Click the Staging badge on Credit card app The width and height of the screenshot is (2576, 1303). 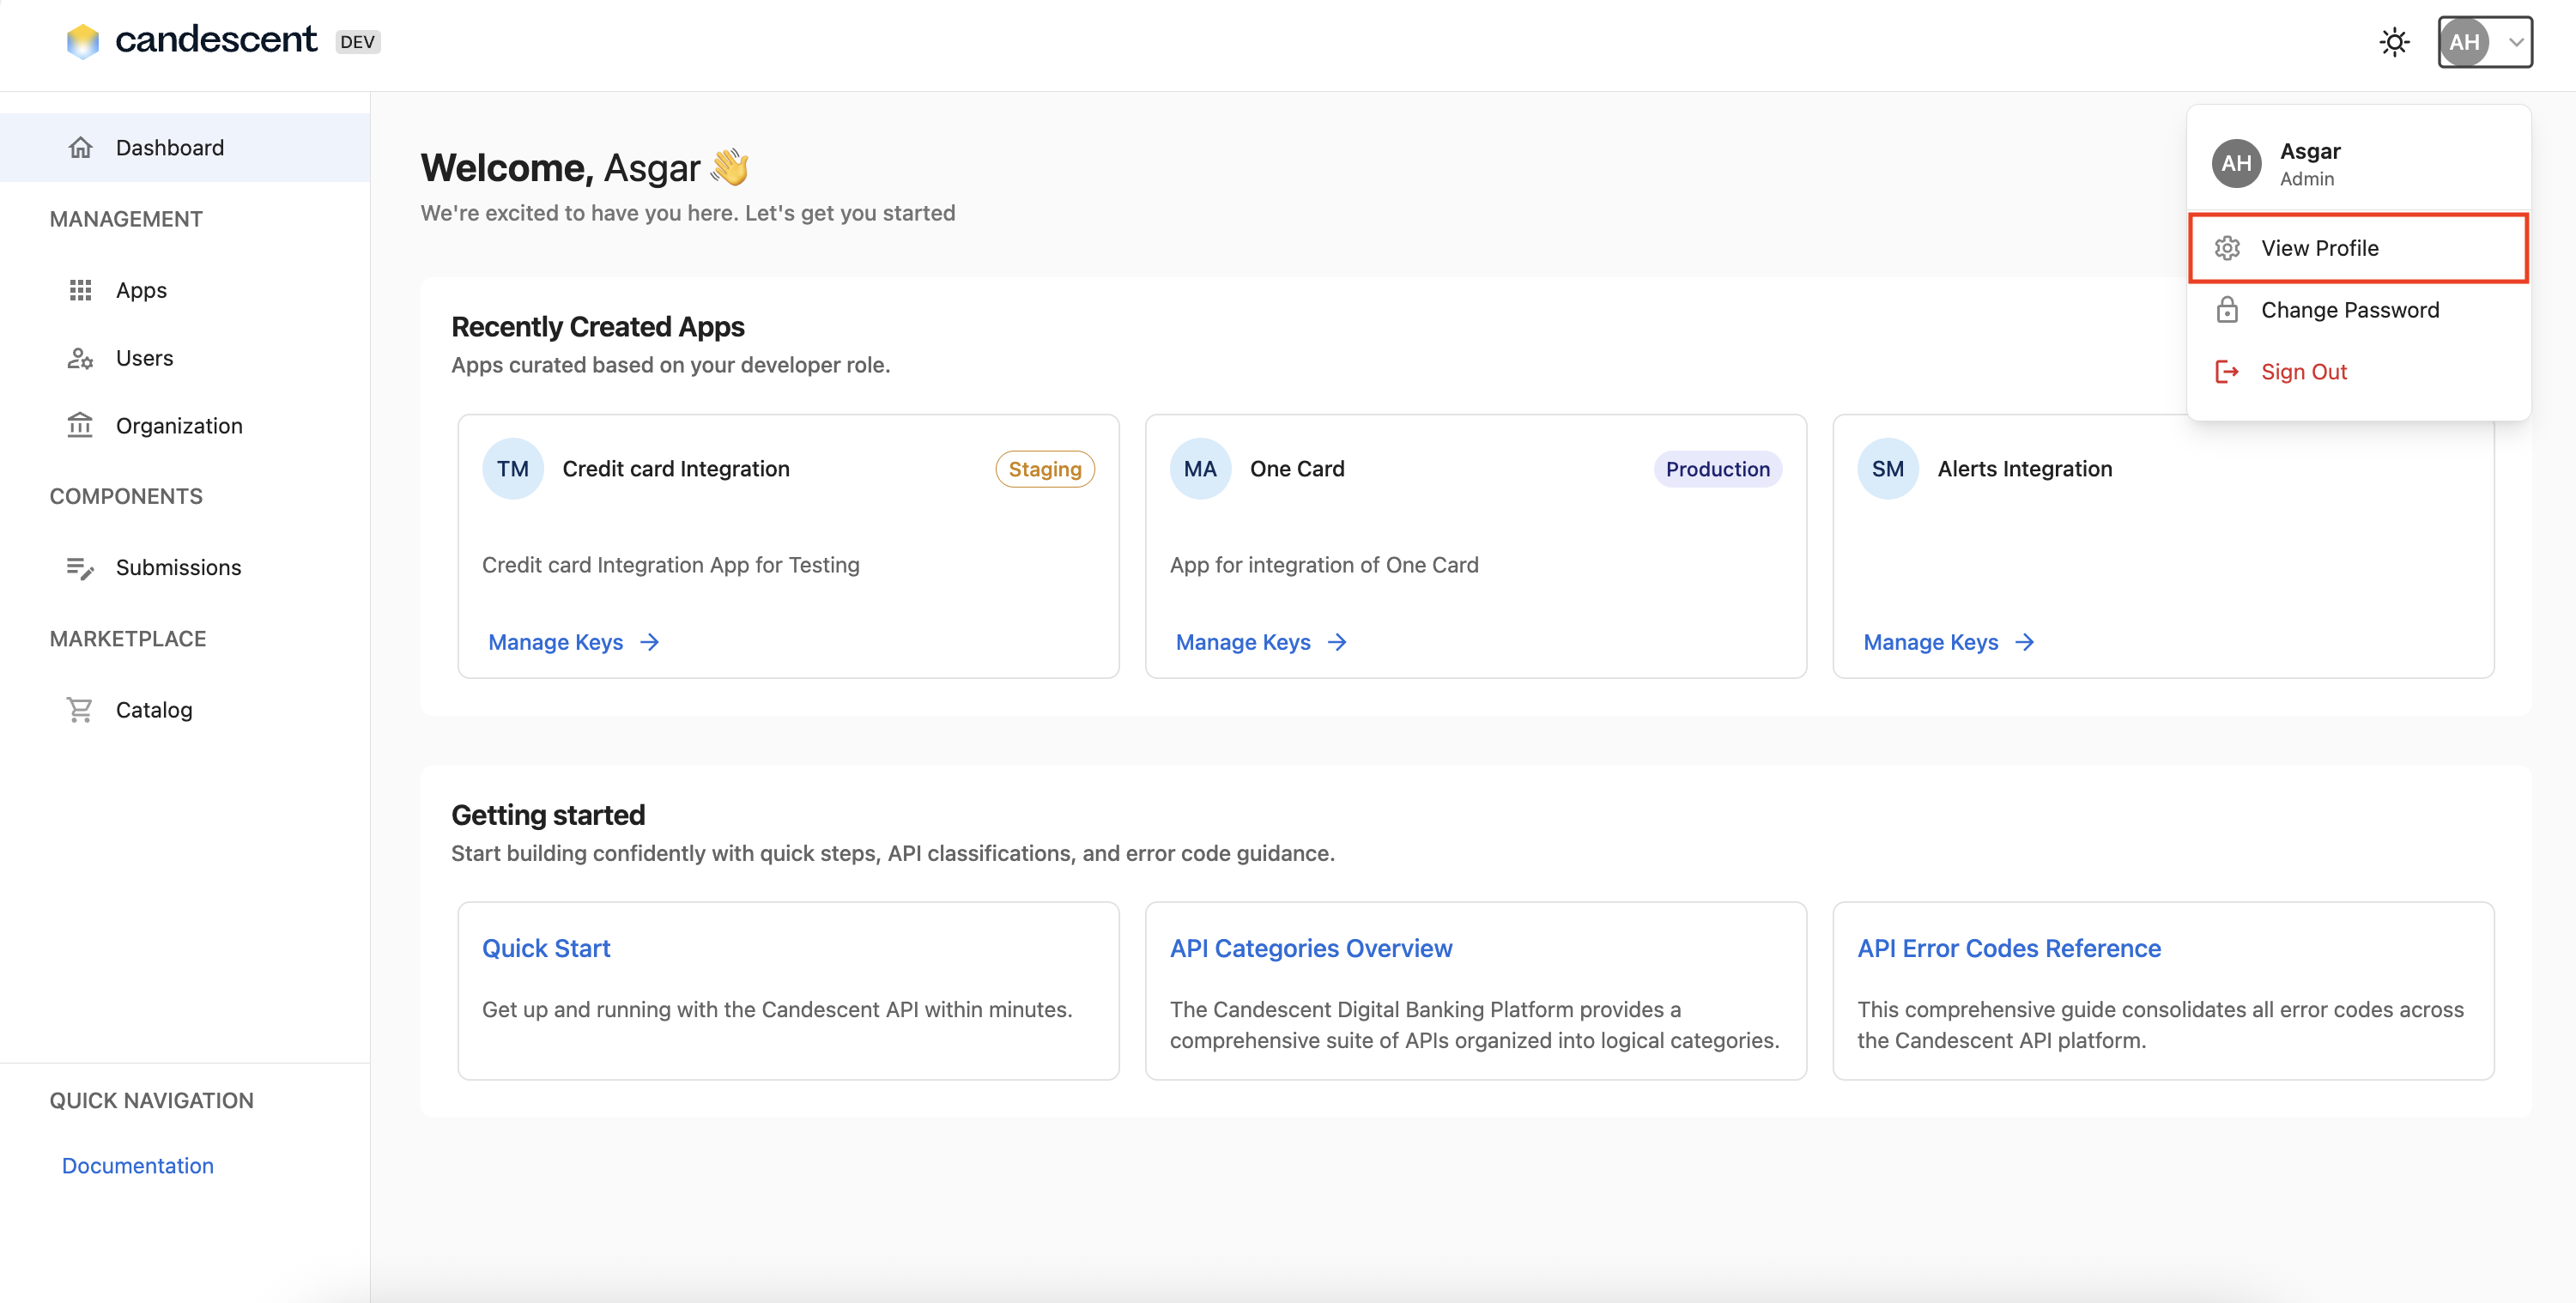(1044, 469)
